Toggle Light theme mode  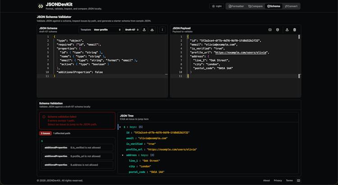(x=217, y=6)
